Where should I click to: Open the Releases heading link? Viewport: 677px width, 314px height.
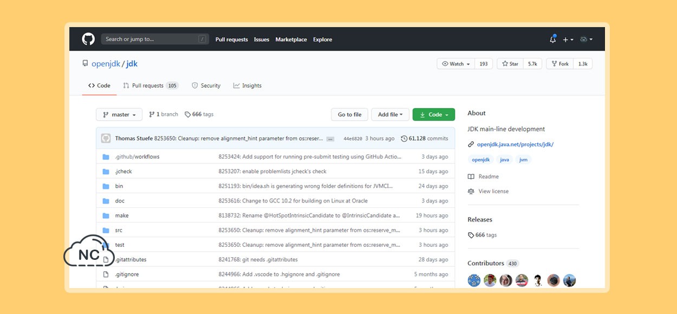[480, 220]
